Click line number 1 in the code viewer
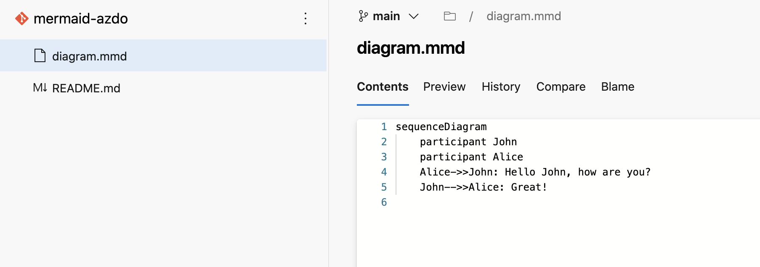The width and height of the screenshot is (760, 267). pyautogui.click(x=384, y=127)
